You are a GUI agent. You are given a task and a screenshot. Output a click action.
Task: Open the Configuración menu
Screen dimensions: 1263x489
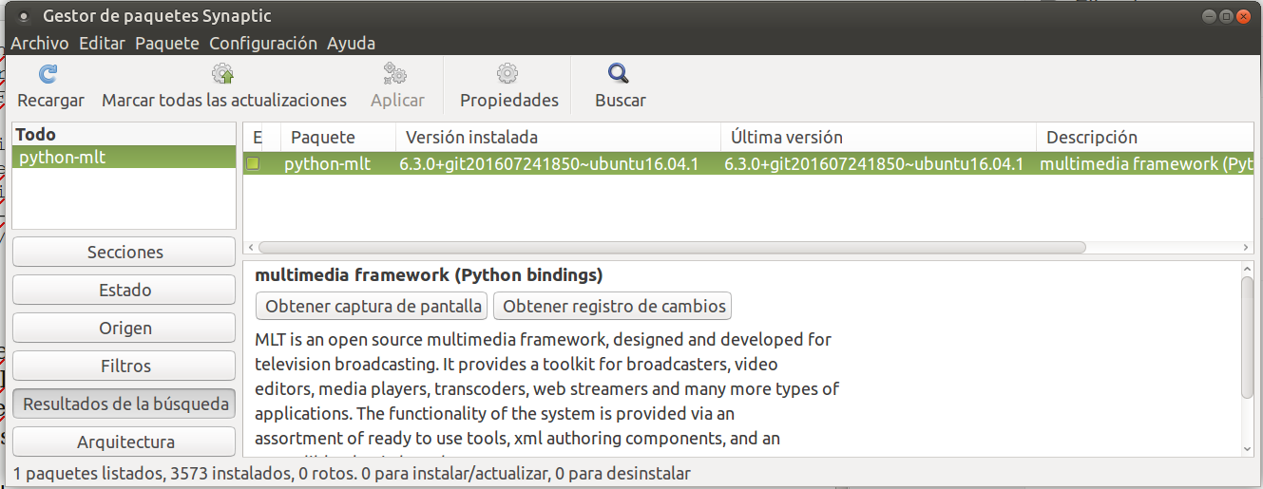pos(263,44)
